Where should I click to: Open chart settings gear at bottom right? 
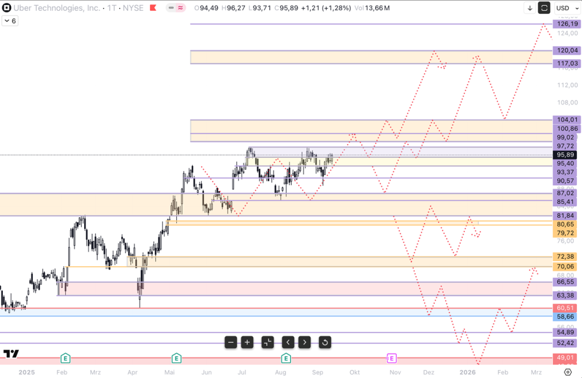(x=568, y=372)
